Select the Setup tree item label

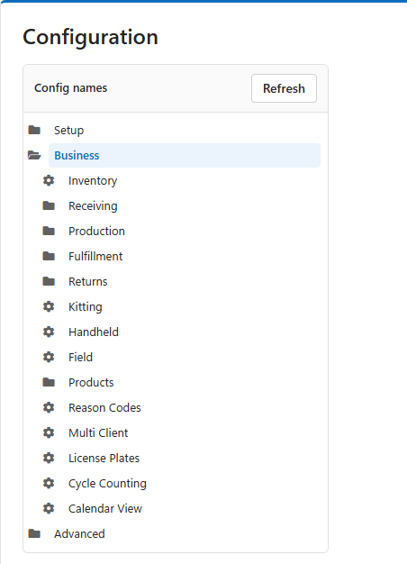pos(68,131)
